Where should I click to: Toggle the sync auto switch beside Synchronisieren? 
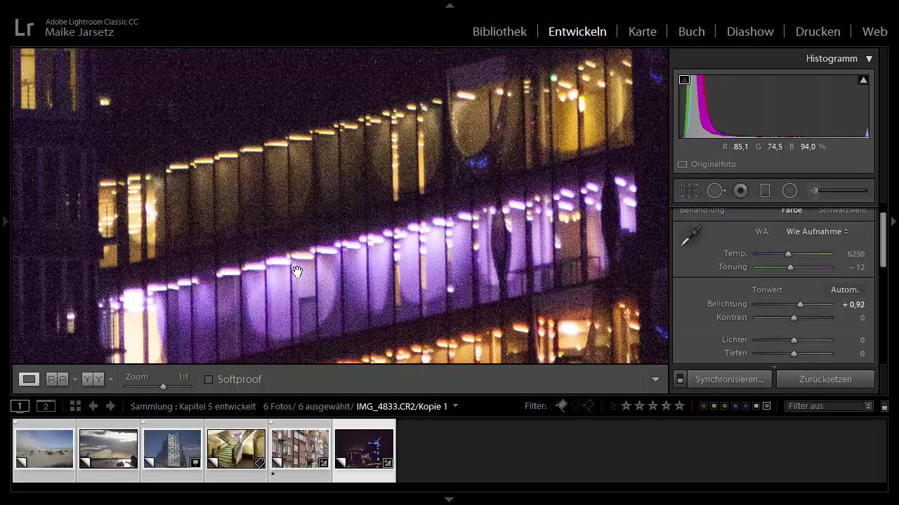[x=680, y=379]
